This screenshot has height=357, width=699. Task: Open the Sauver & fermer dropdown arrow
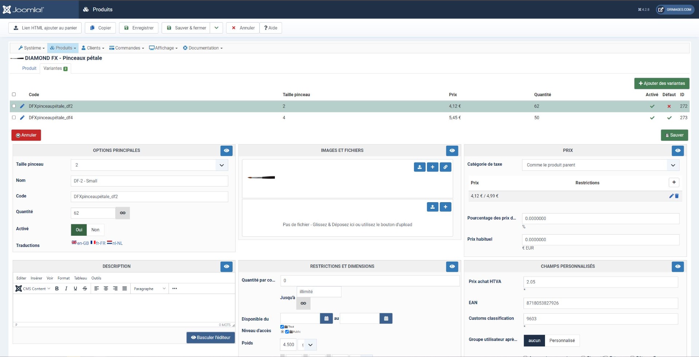216,28
